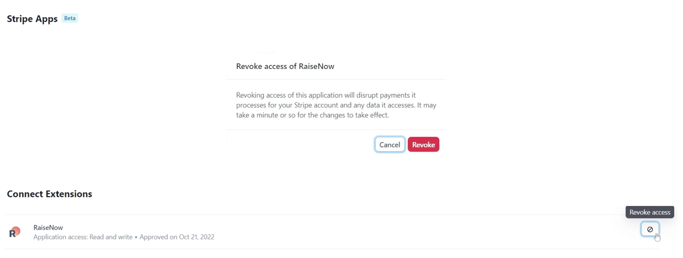Click the circle-slash revoke access icon
Screen dimensions: 683x258
tap(650, 229)
